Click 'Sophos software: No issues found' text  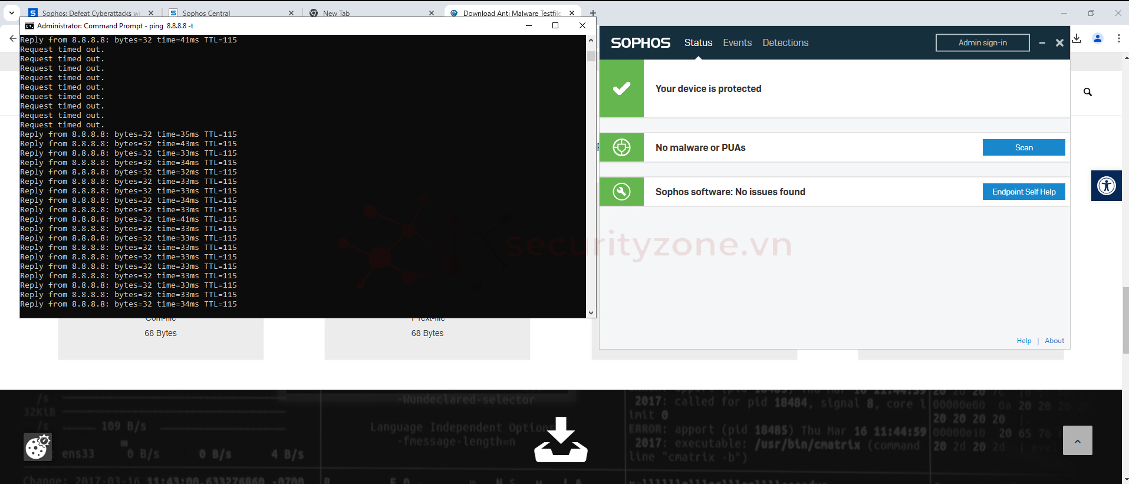[730, 192]
